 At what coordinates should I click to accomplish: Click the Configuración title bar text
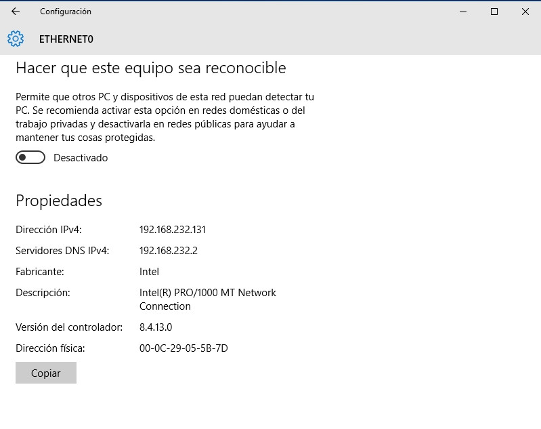click(x=66, y=12)
